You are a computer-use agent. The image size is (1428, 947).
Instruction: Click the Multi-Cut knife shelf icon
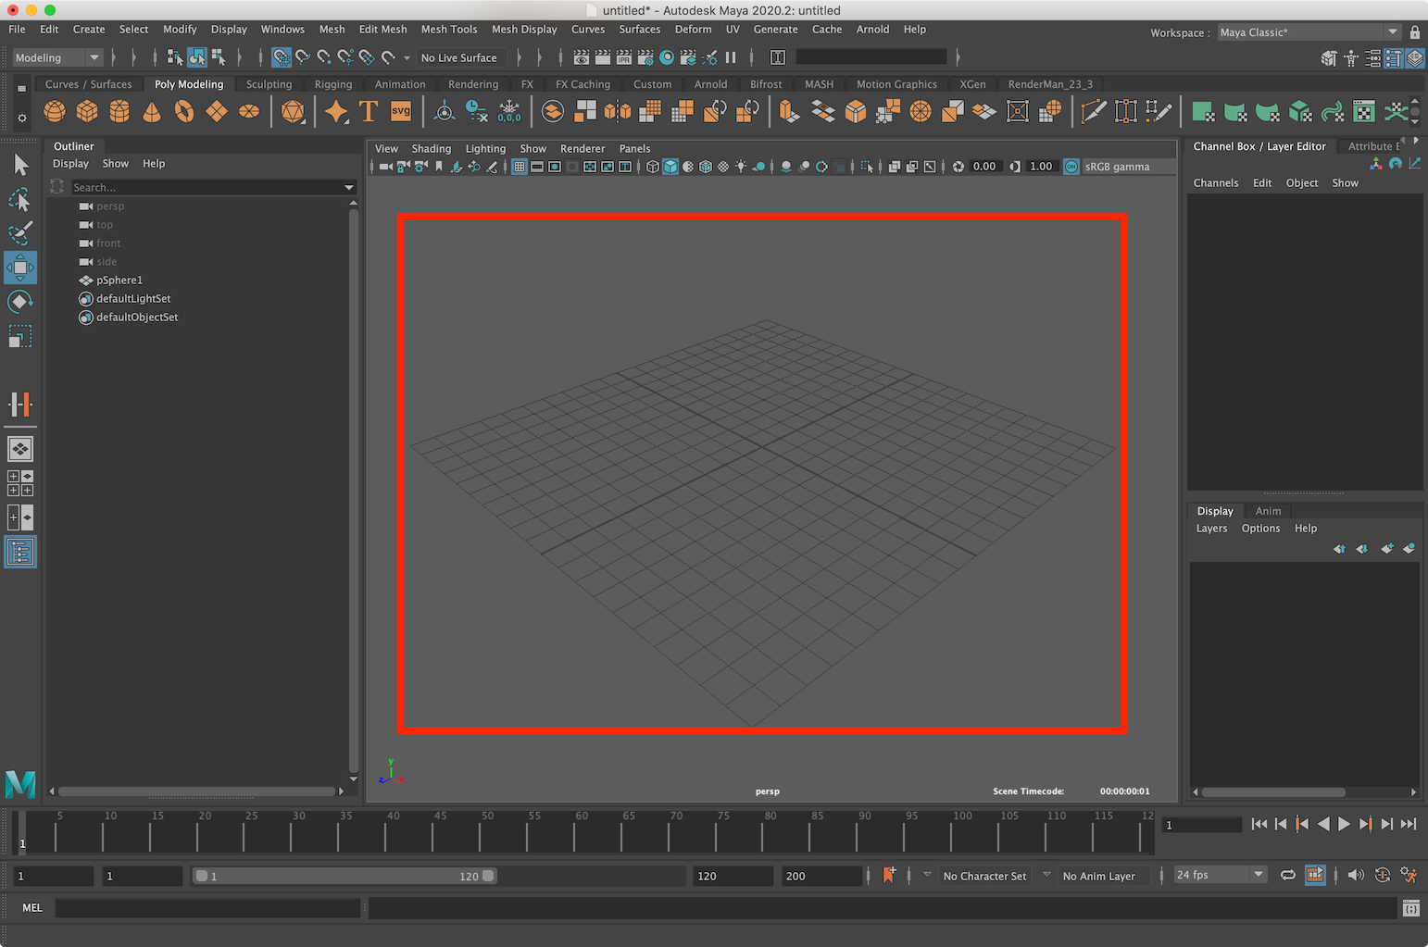click(x=1093, y=112)
